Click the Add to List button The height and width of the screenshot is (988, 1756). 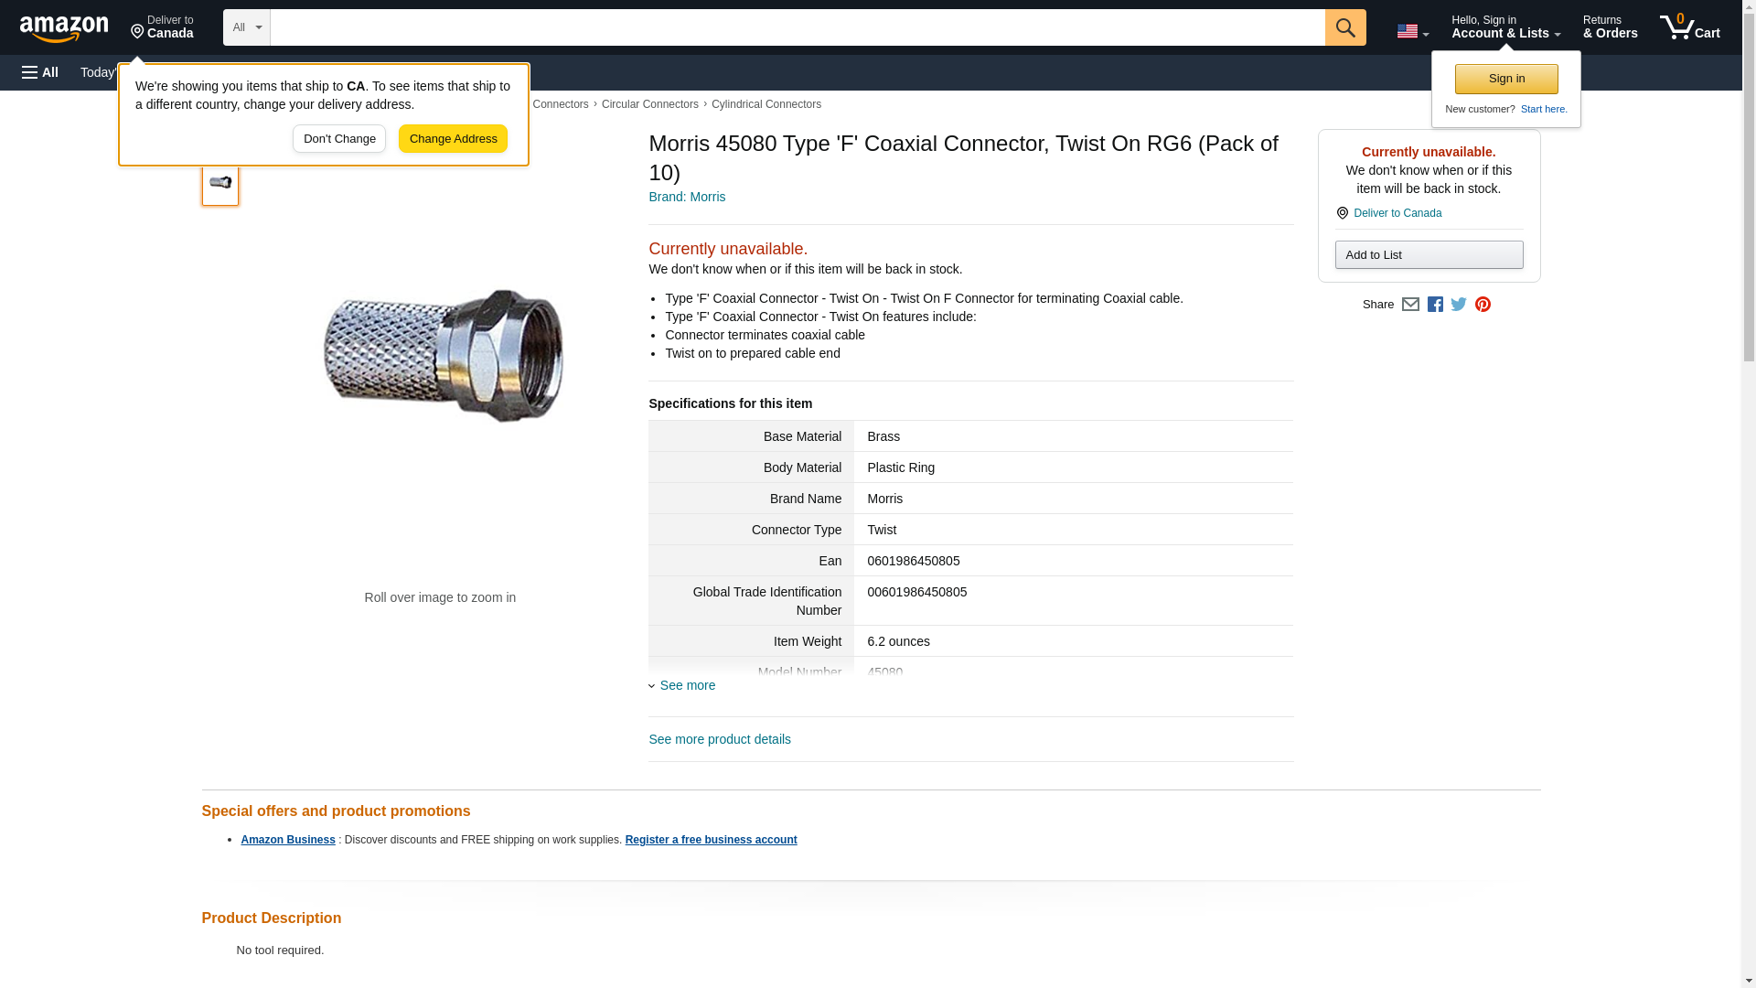(1429, 255)
